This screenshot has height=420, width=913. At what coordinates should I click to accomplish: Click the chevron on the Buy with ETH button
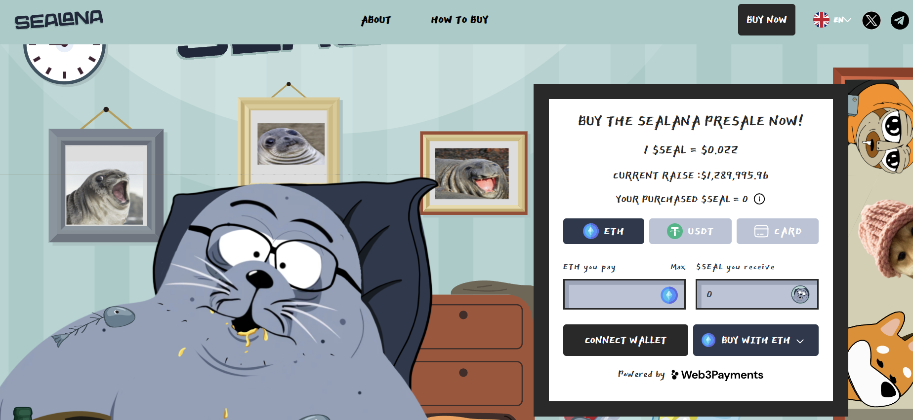pos(800,341)
